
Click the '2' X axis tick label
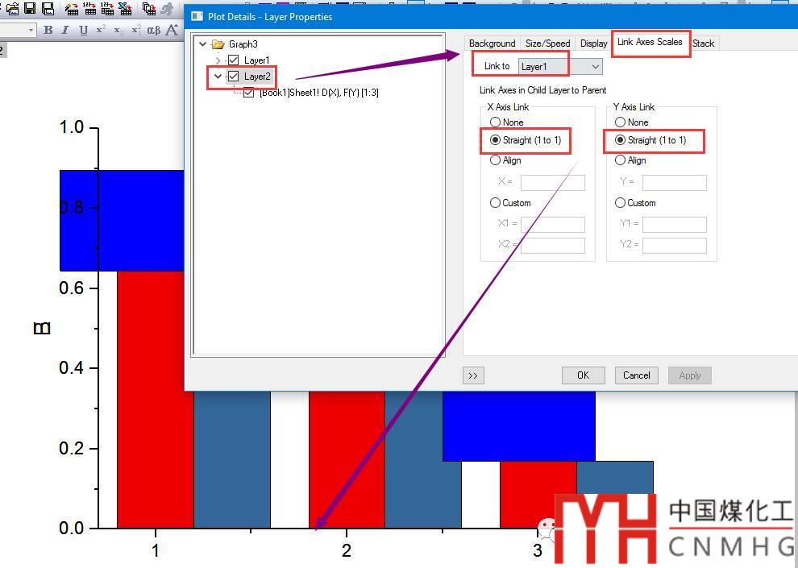[347, 550]
